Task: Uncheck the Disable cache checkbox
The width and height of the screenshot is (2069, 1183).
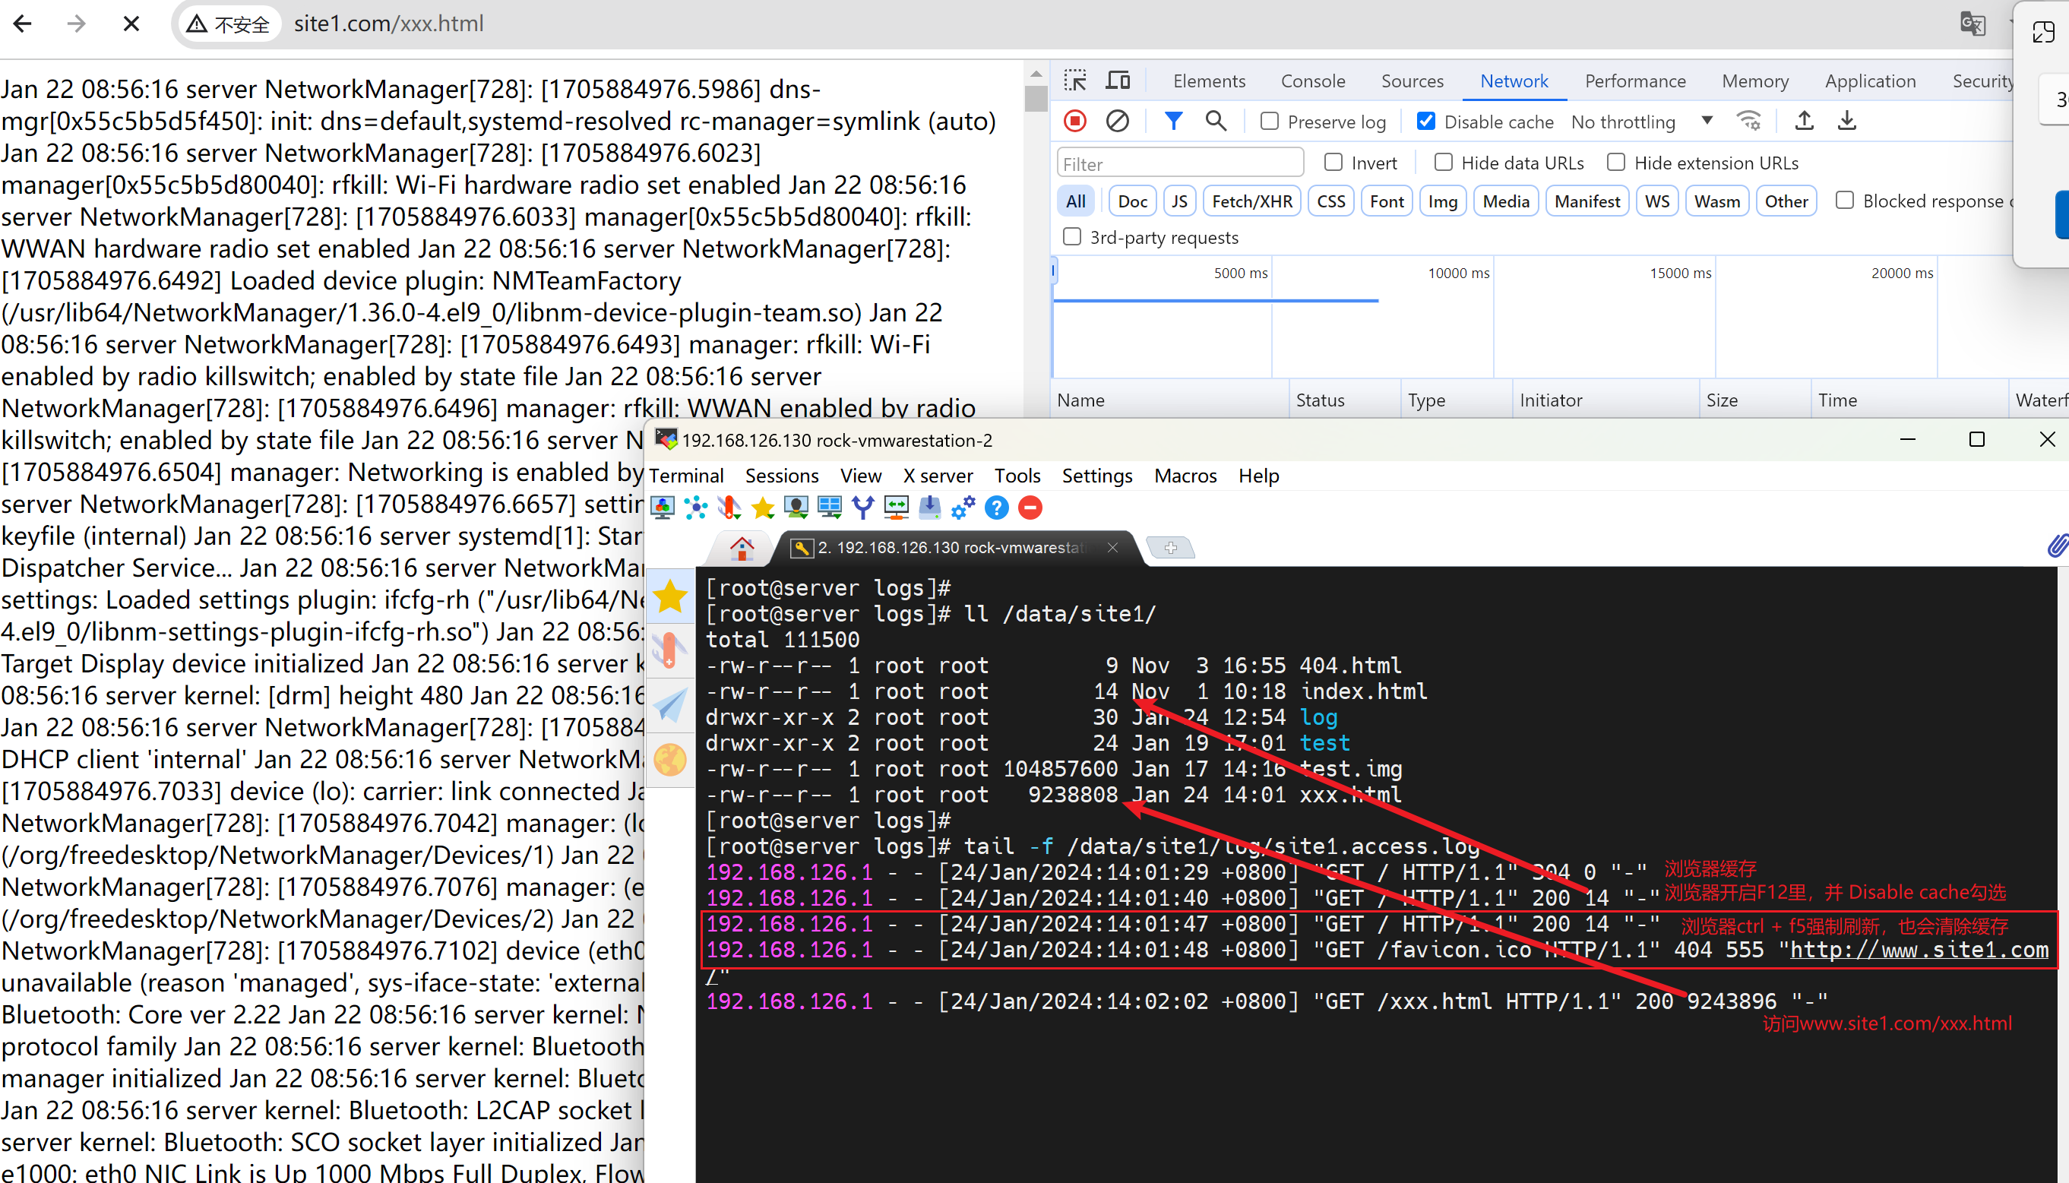Action: 1425,121
